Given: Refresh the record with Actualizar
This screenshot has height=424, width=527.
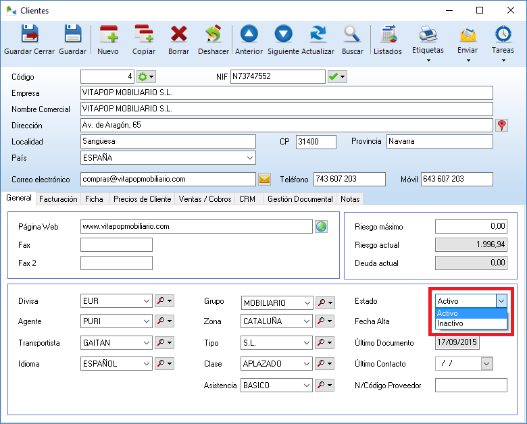Looking at the screenshot, I should pos(318,40).
